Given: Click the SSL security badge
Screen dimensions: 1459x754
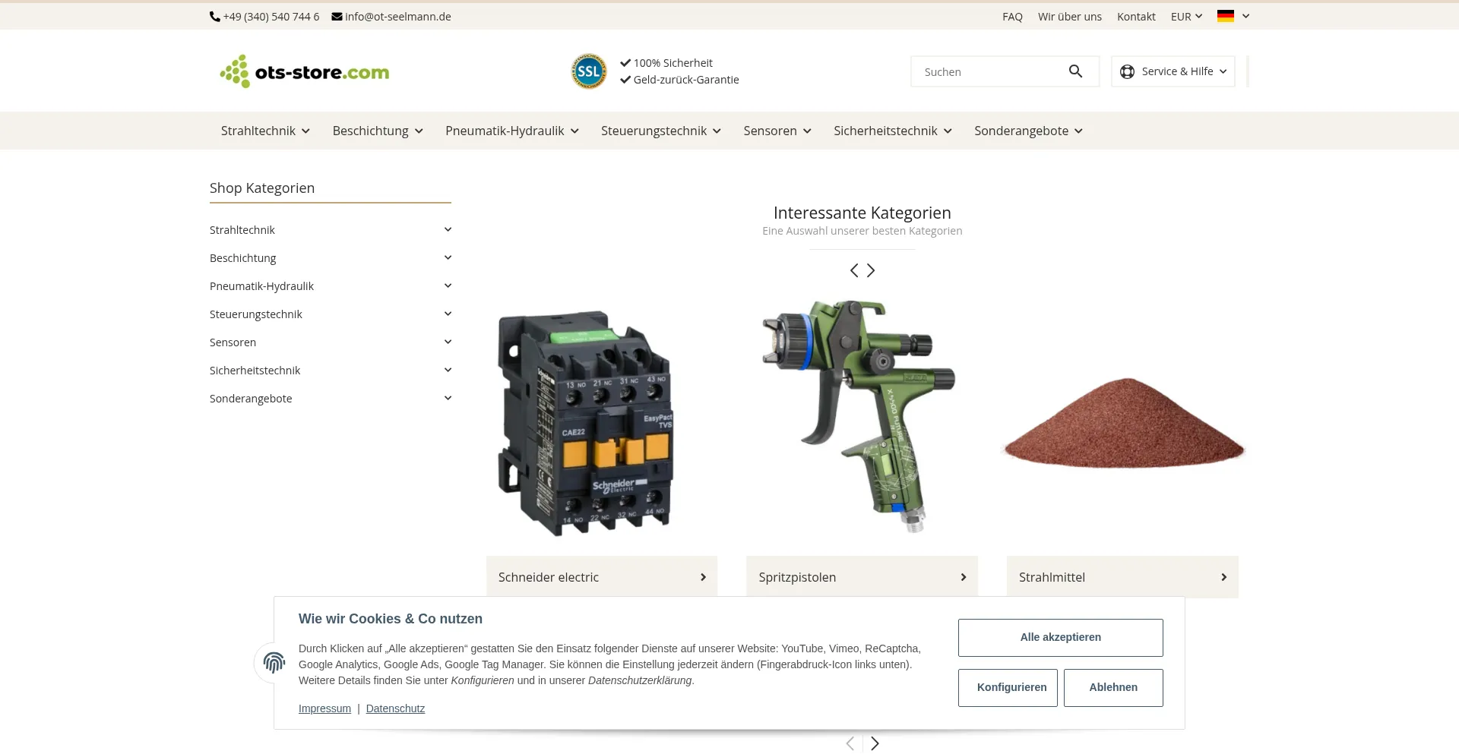Looking at the screenshot, I should [x=589, y=71].
